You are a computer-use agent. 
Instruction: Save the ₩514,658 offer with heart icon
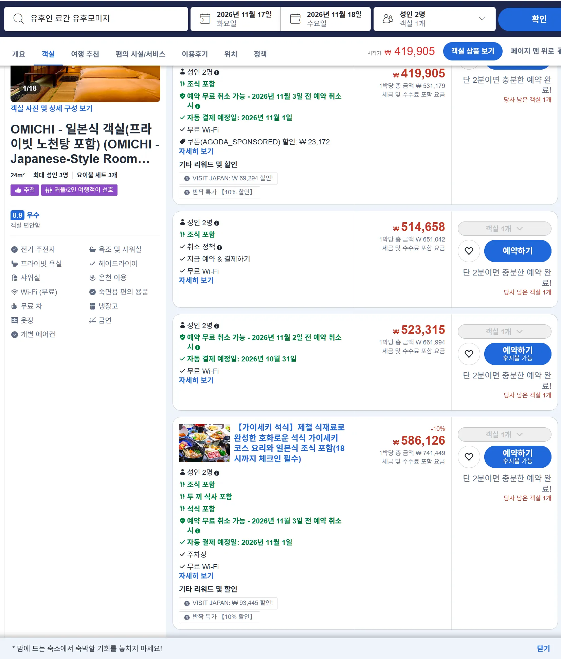[x=469, y=251]
